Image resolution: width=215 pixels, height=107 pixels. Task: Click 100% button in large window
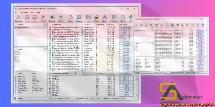coord(126,73)
